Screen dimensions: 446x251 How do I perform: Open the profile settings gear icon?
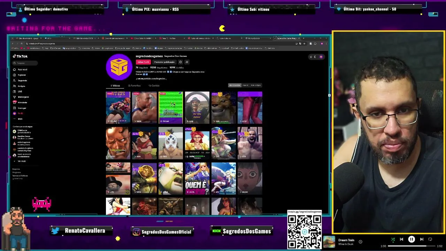pos(180,62)
